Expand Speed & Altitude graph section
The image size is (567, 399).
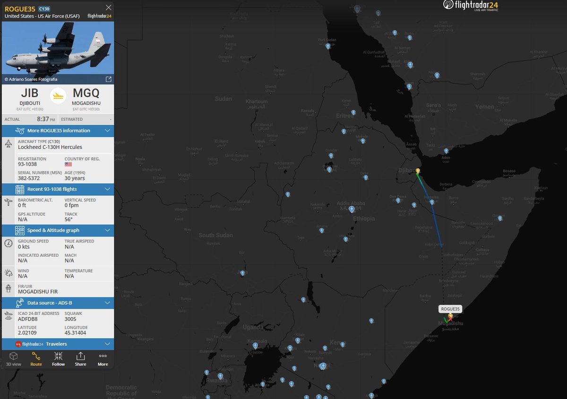pos(58,230)
